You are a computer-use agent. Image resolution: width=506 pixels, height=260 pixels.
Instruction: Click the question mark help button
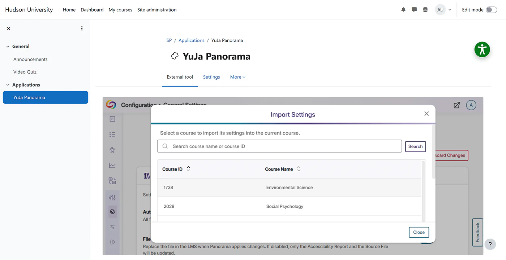pyautogui.click(x=490, y=244)
